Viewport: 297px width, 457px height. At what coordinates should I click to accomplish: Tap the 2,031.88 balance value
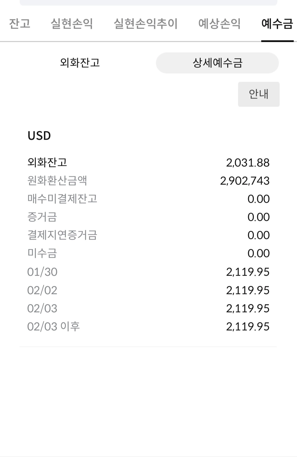point(248,163)
